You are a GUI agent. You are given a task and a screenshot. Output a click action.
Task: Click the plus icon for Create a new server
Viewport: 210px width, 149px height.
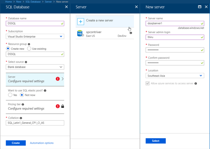tap(80, 22)
